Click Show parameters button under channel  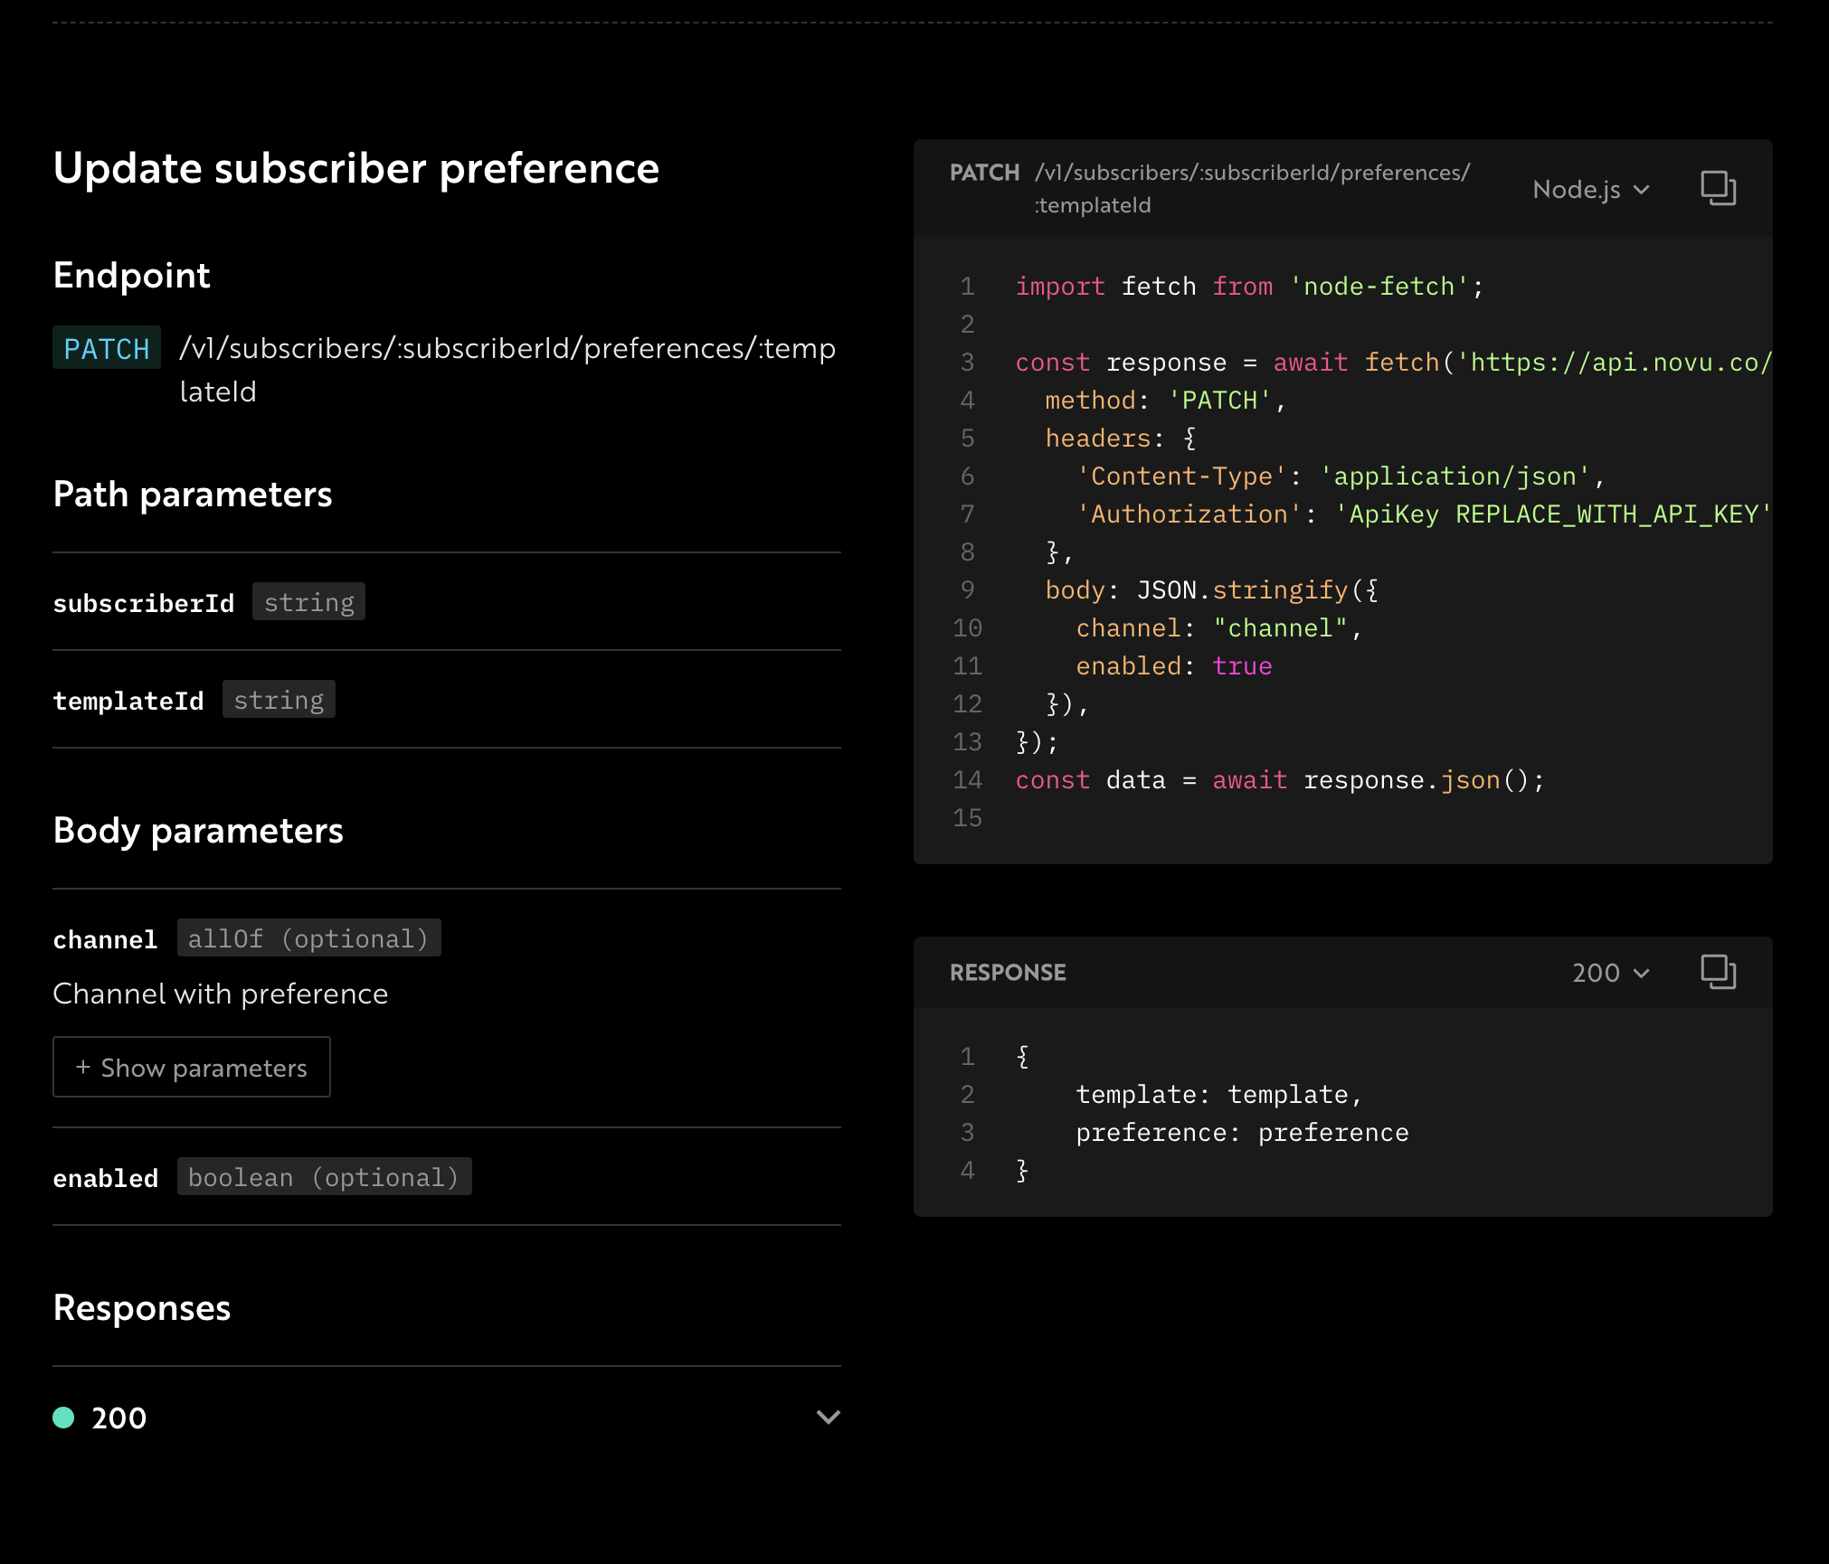pyautogui.click(x=192, y=1068)
